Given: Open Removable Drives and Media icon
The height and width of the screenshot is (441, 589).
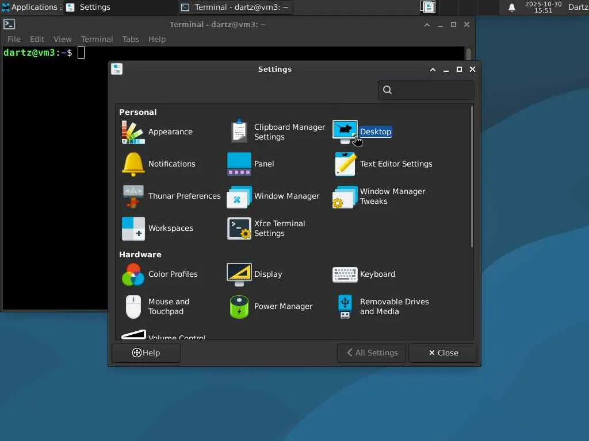Looking at the screenshot, I should (x=345, y=307).
